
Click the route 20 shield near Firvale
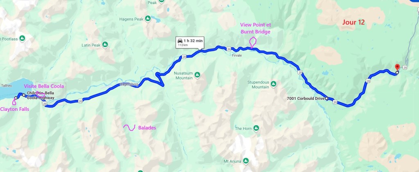229,49
